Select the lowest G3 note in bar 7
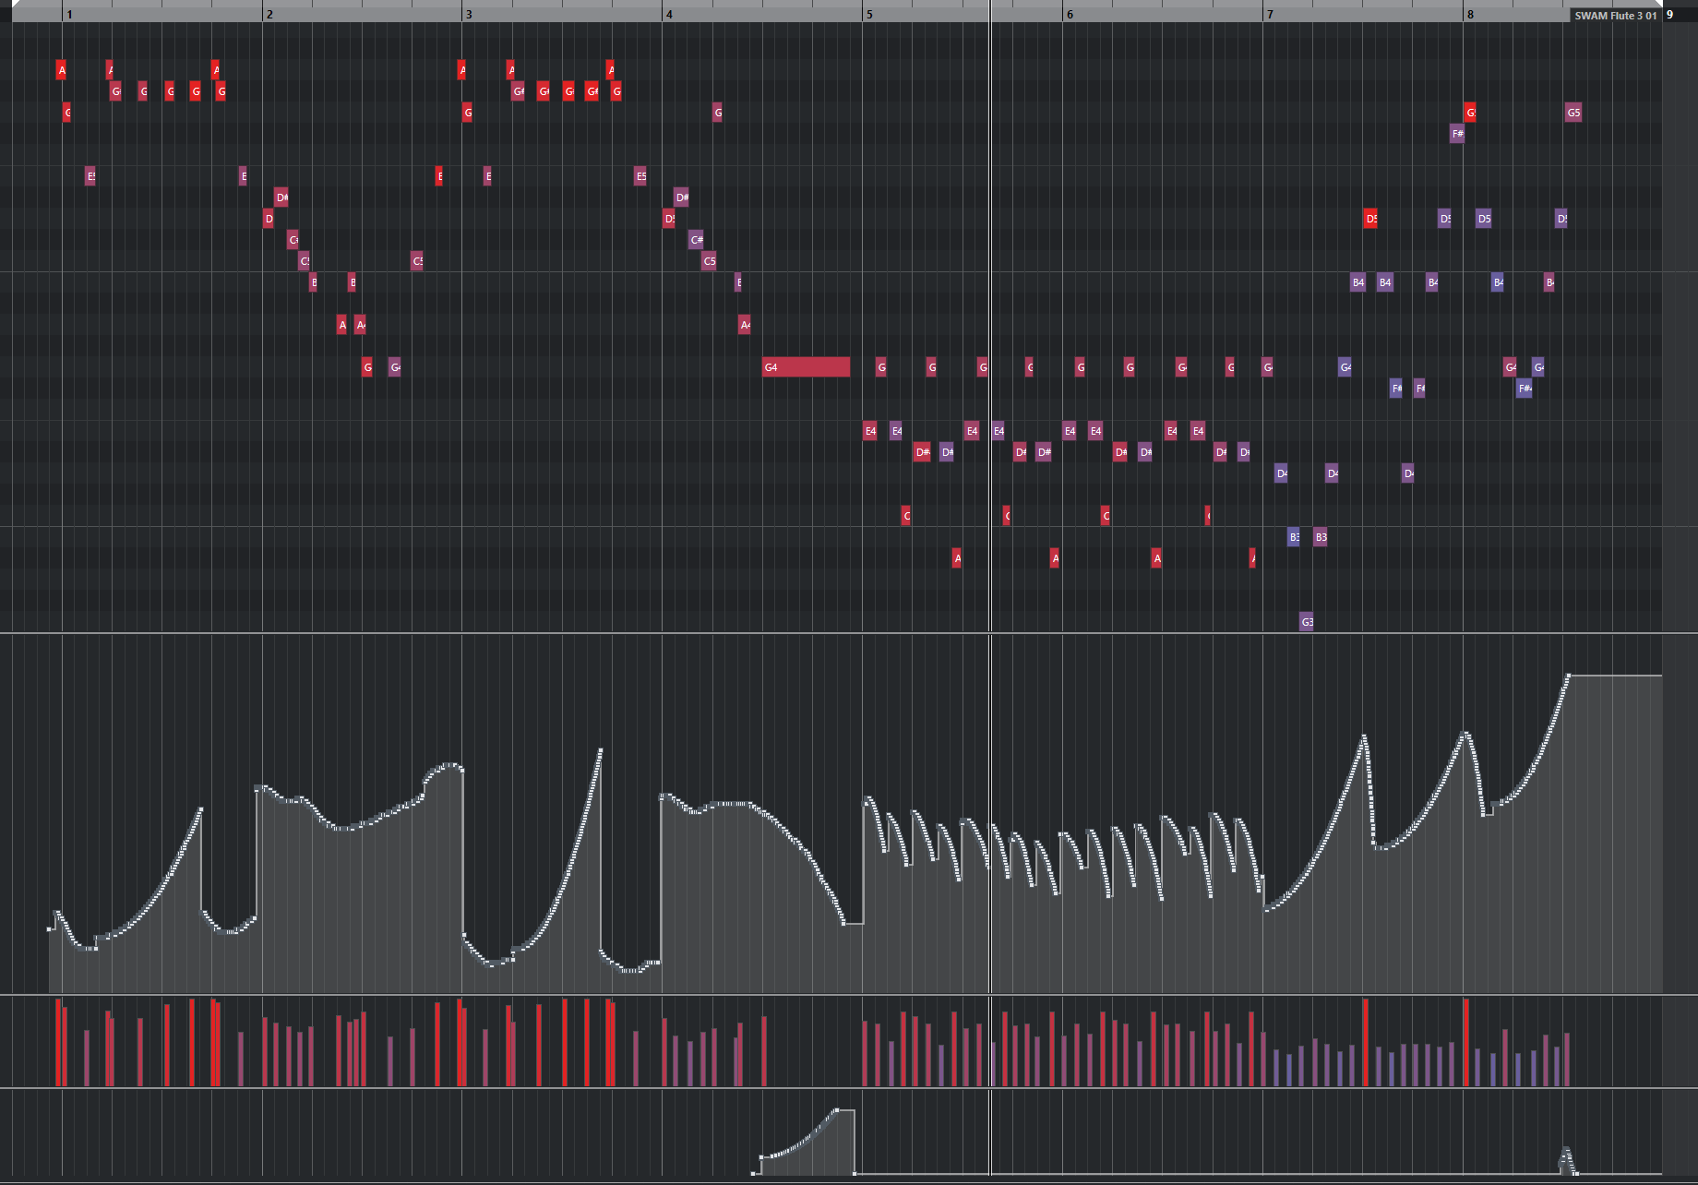 point(1307,622)
